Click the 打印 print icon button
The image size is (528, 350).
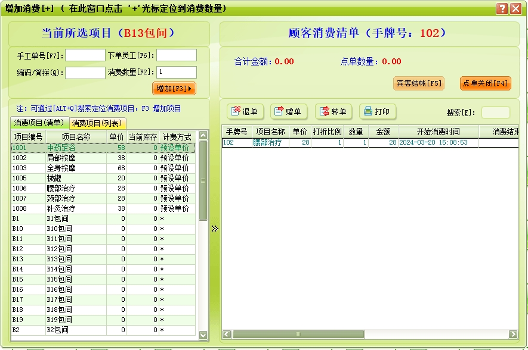tap(377, 111)
